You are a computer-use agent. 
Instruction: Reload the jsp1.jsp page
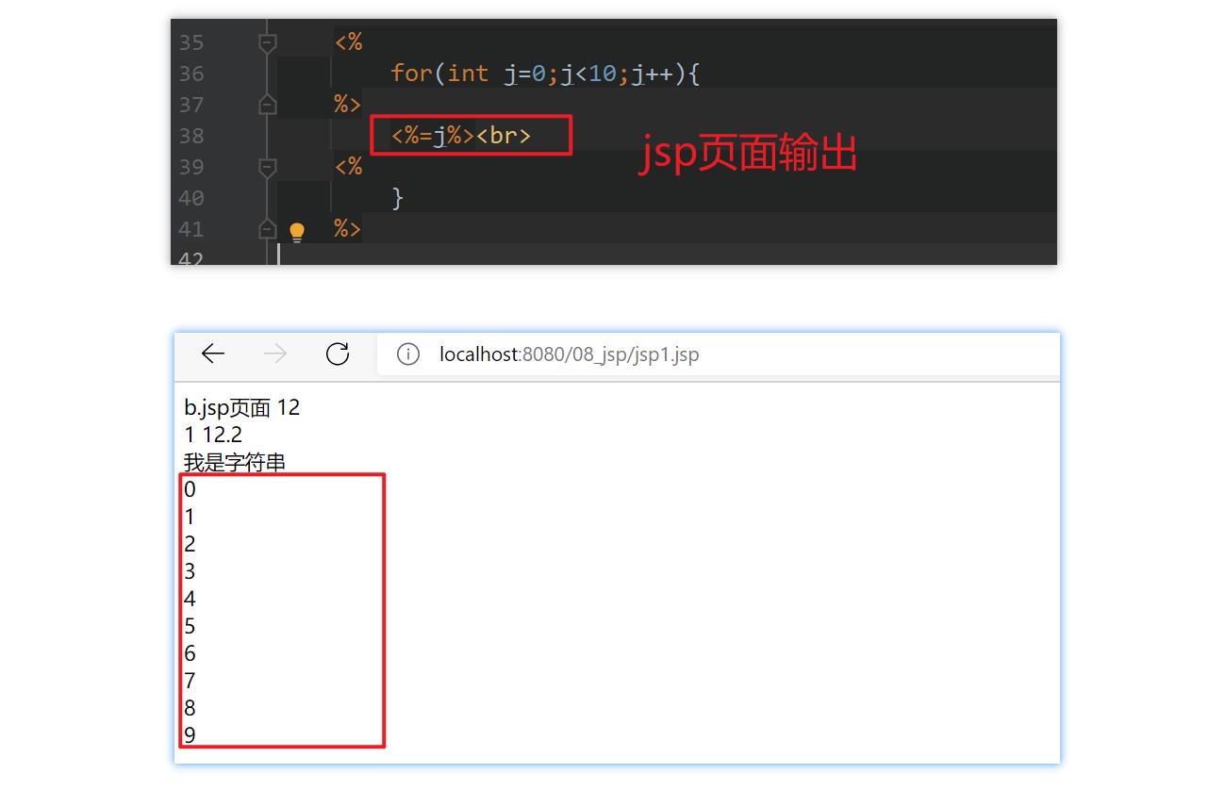[338, 354]
